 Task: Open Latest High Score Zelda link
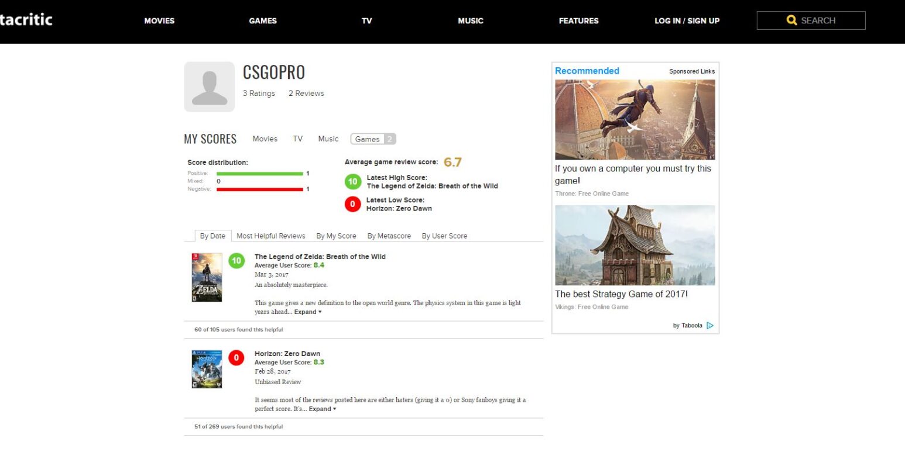point(433,187)
